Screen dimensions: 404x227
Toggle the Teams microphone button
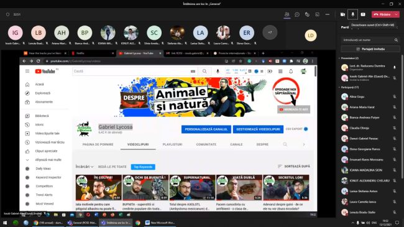353,14
